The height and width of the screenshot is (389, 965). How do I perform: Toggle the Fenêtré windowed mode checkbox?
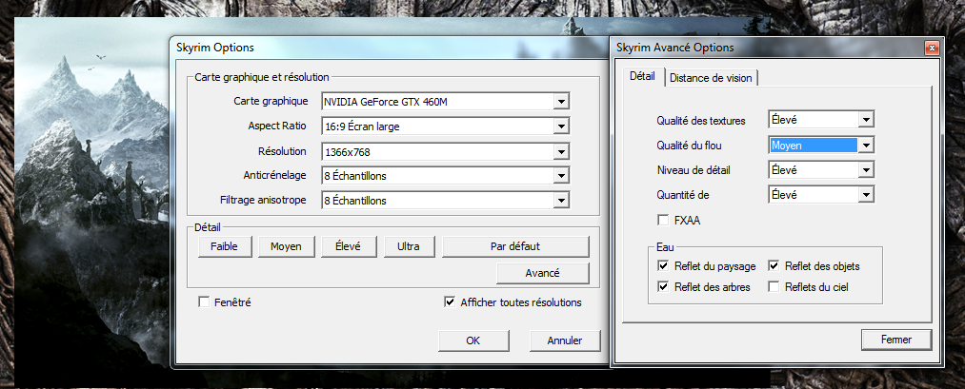(204, 302)
